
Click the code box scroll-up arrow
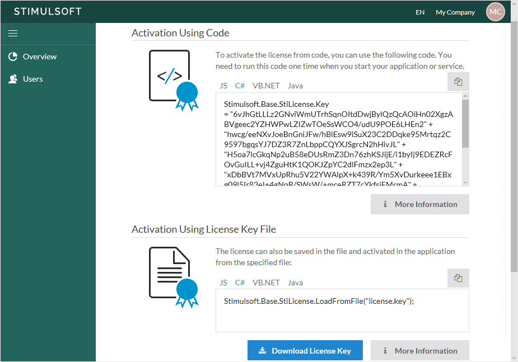click(465, 96)
